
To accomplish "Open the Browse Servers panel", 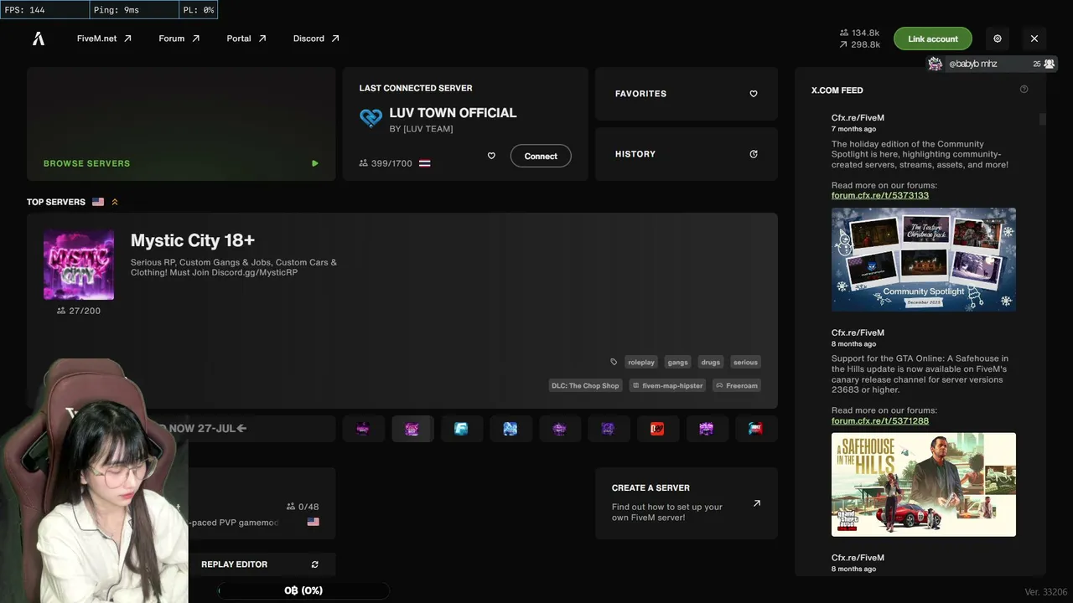I will (x=181, y=124).
